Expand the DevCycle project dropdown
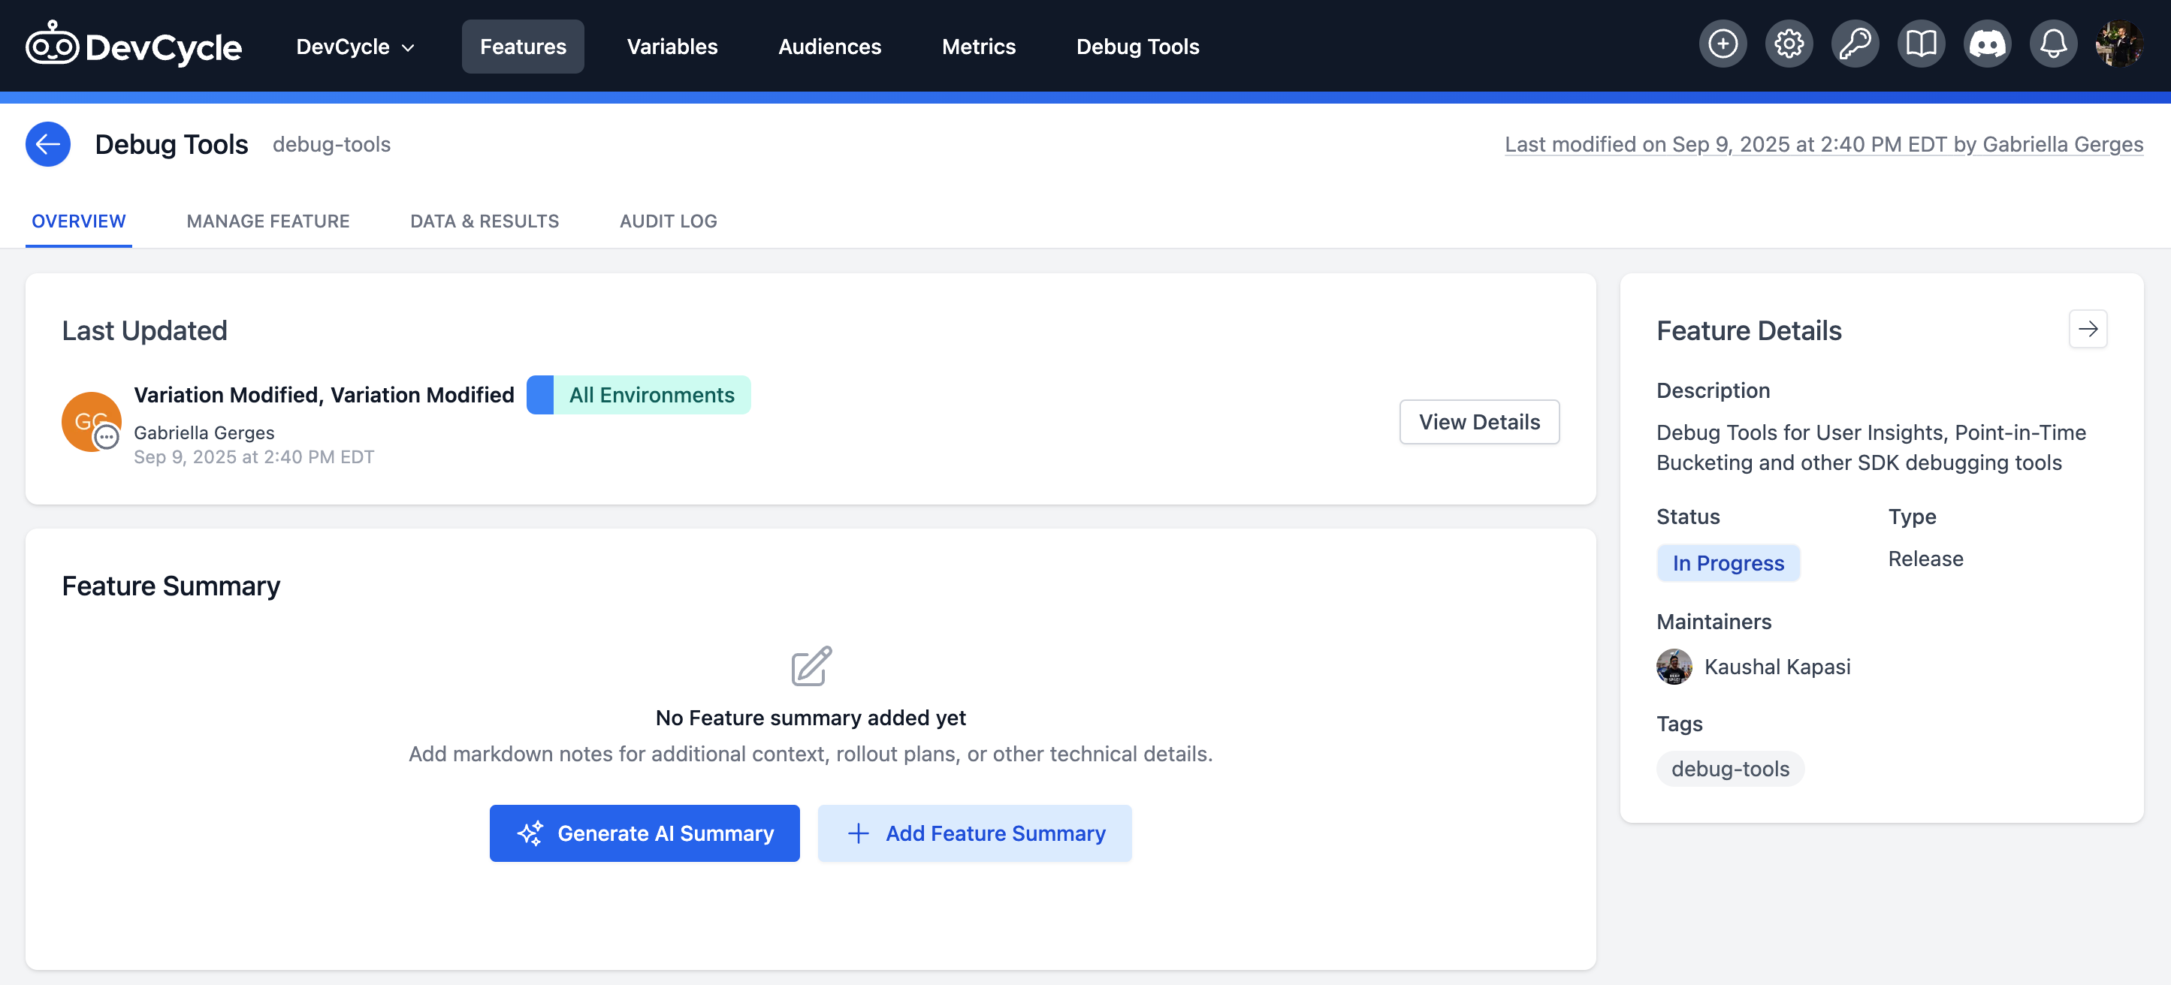Screen dimensions: 2171x985 pyautogui.click(x=355, y=47)
